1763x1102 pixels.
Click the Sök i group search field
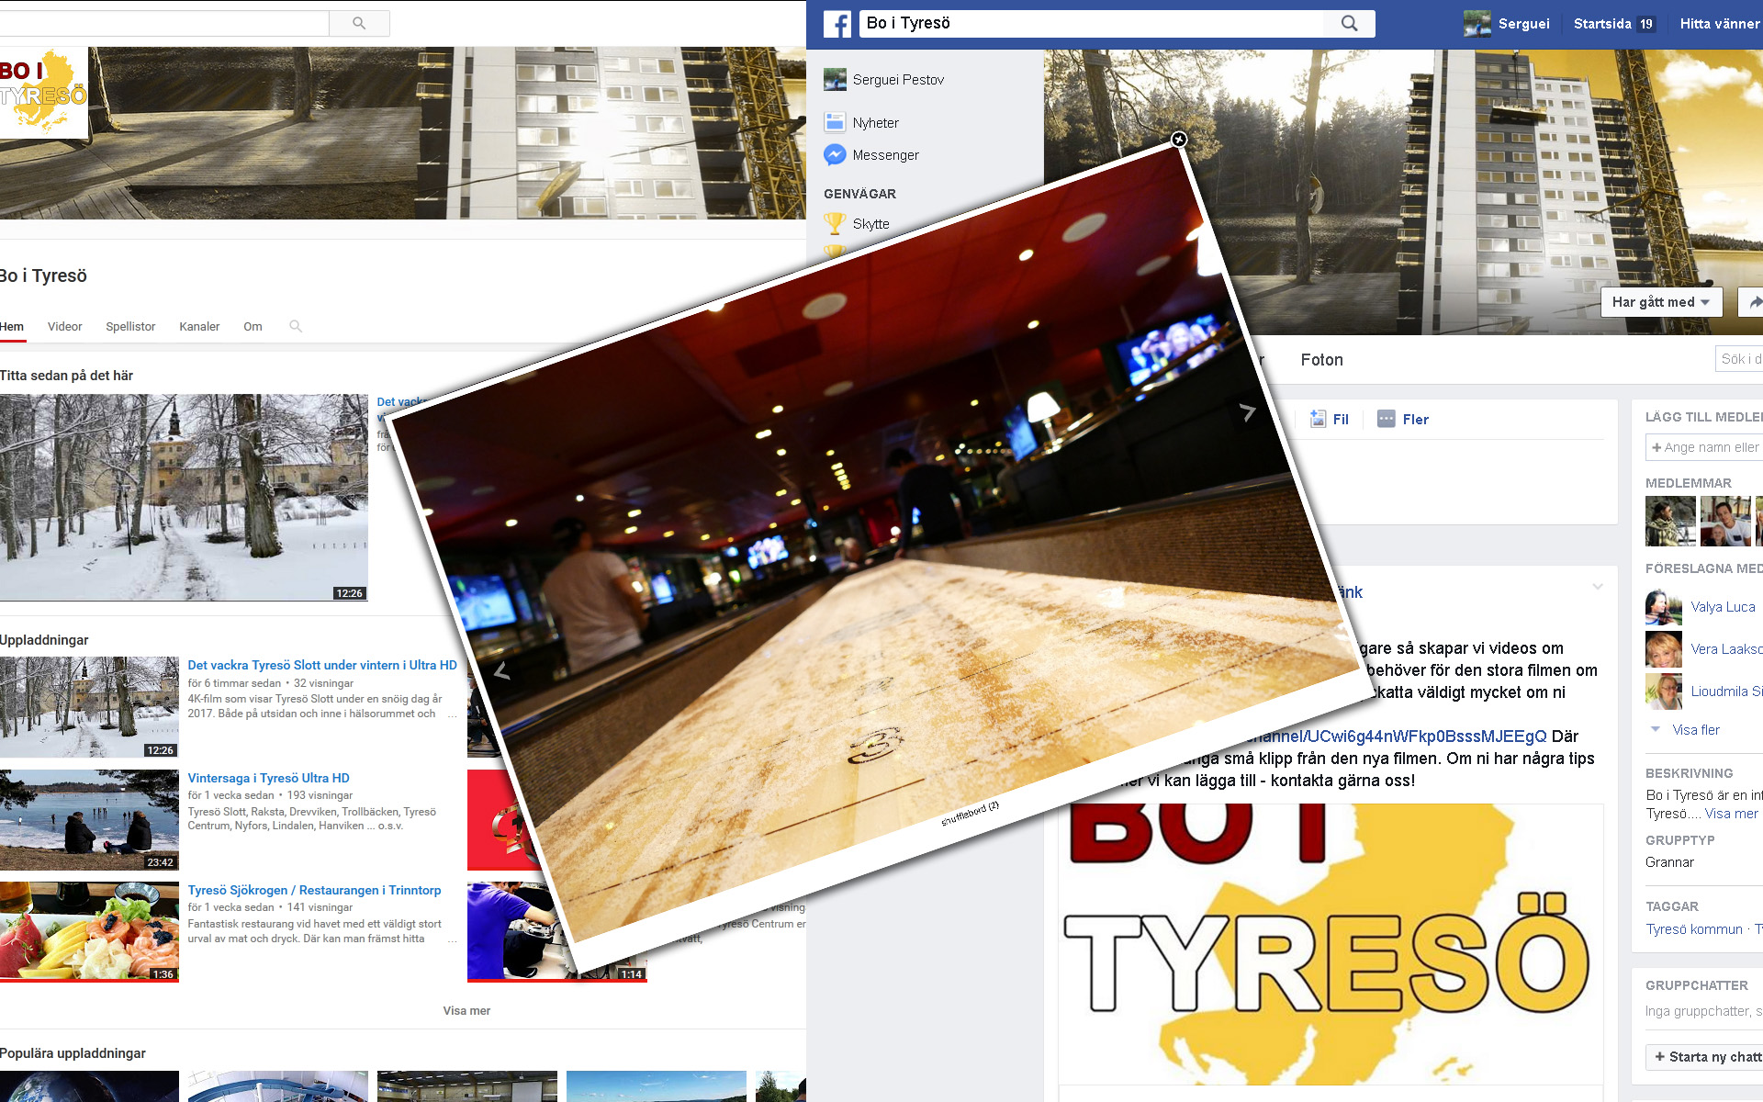coord(1739,359)
